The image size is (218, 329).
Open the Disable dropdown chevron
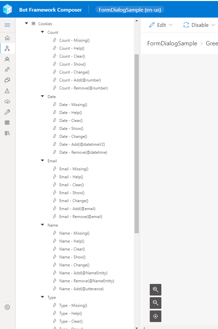point(213,25)
